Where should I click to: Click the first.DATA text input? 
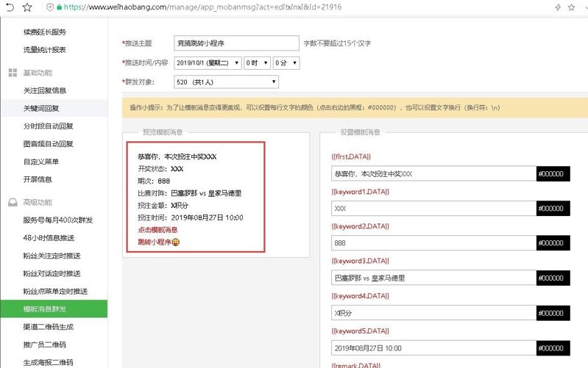434,173
